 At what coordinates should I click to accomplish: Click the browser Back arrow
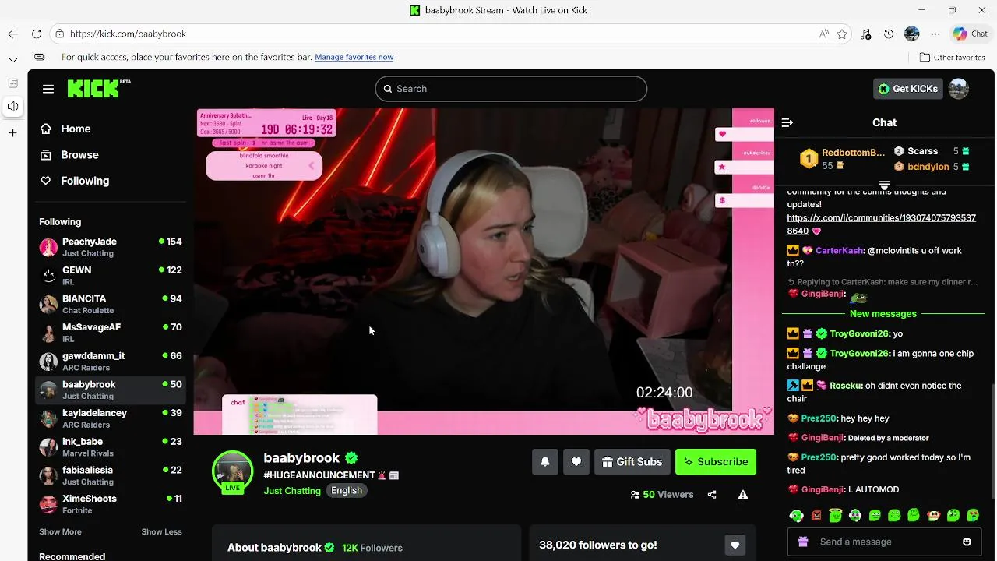13,34
